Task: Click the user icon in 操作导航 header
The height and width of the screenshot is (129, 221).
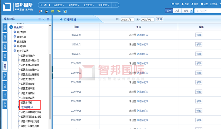Action: click(48, 19)
